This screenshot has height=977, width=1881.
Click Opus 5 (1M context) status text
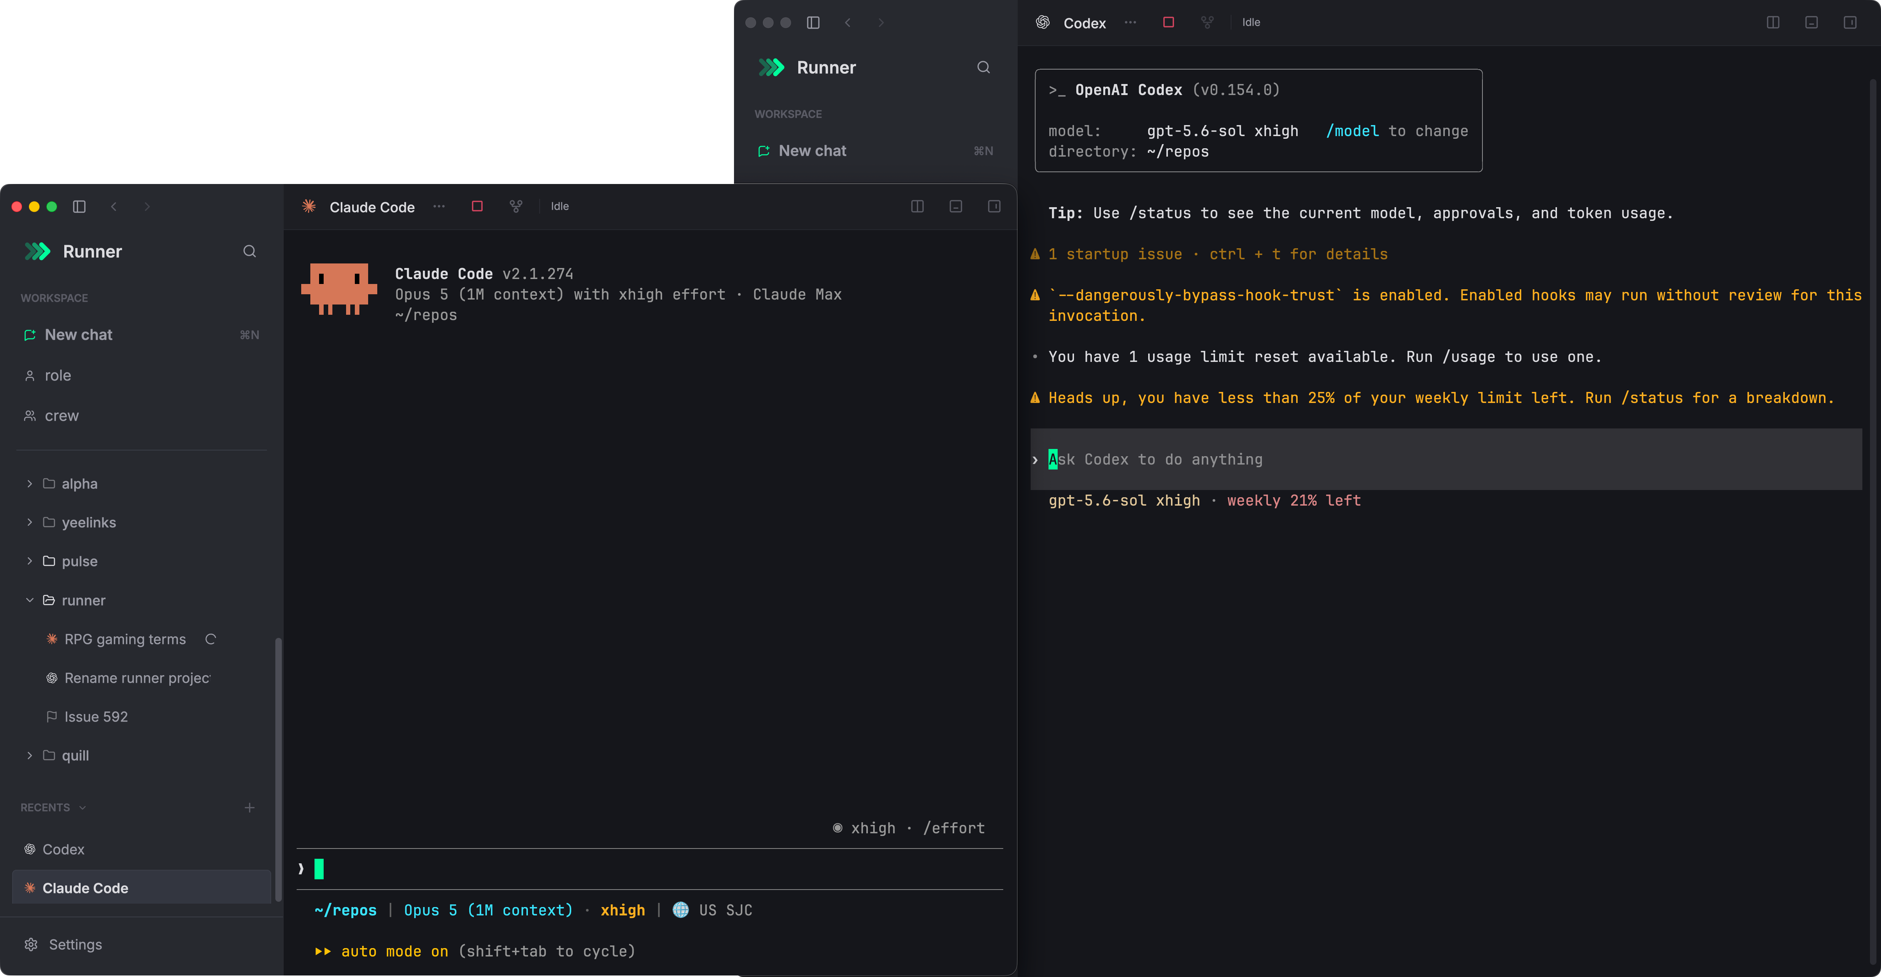click(489, 910)
